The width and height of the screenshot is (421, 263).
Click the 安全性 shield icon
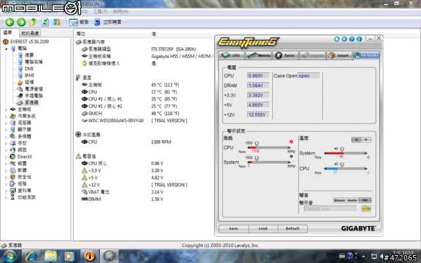pos(12,177)
